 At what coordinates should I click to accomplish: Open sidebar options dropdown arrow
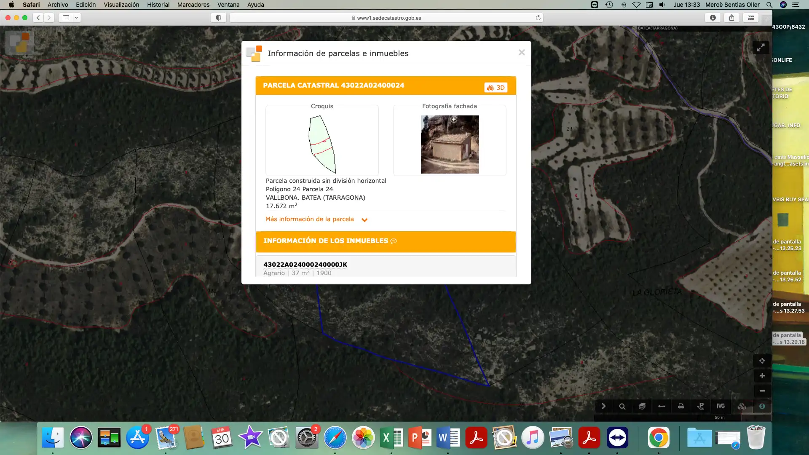[77, 18]
